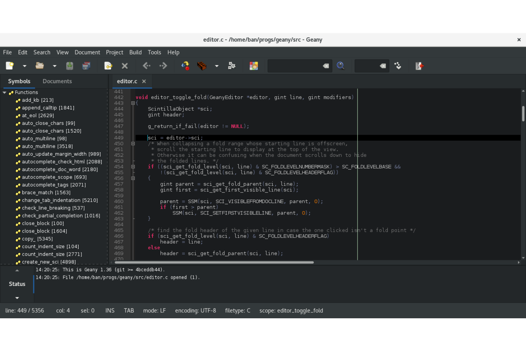Clear the goto line field

(383, 66)
